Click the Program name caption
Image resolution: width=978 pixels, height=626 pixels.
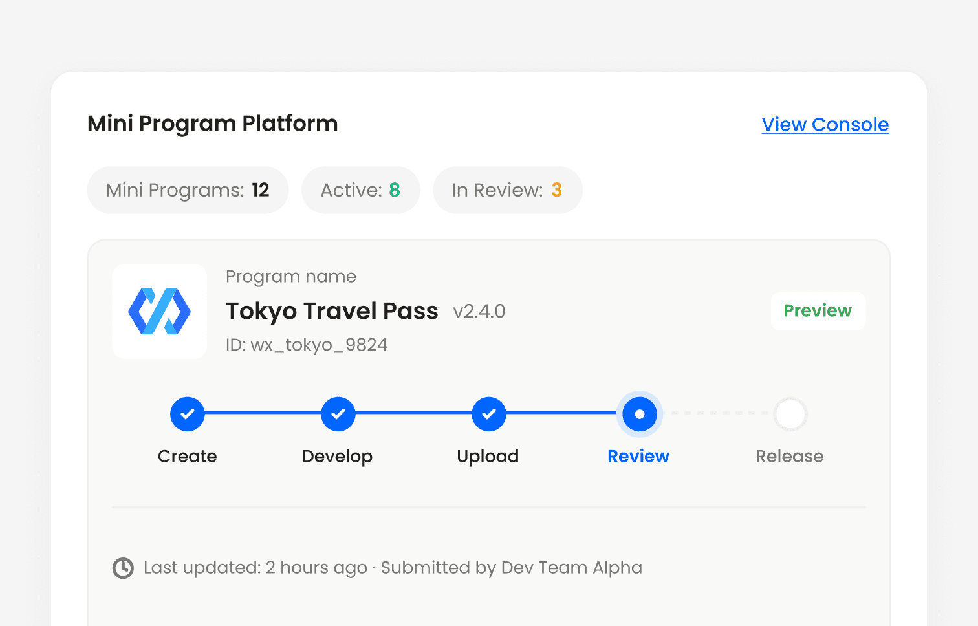click(x=291, y=277)
